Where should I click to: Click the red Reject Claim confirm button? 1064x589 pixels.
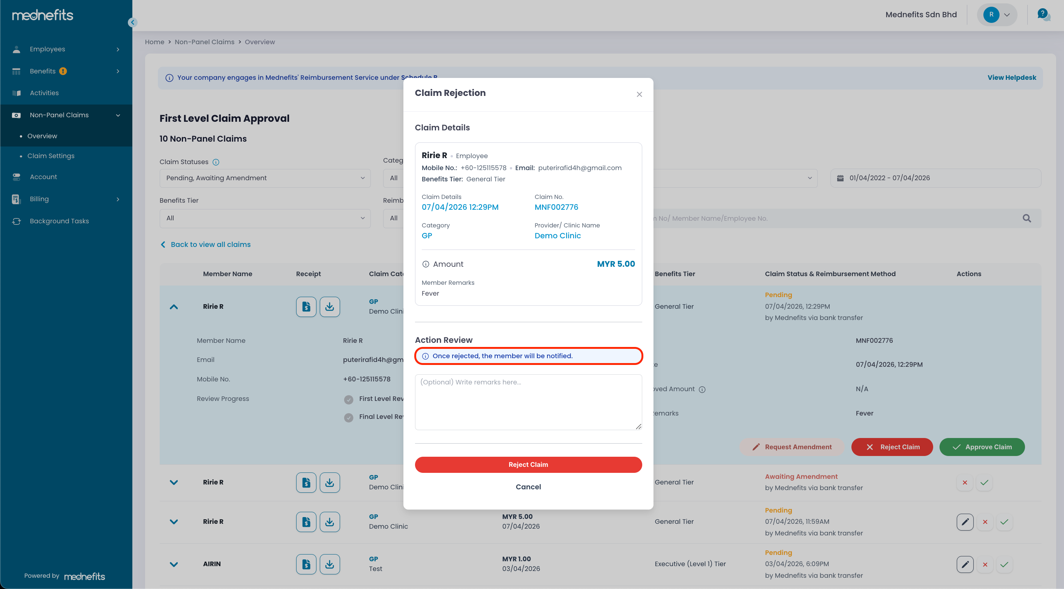pyautogui.click(x=528, y=464)
